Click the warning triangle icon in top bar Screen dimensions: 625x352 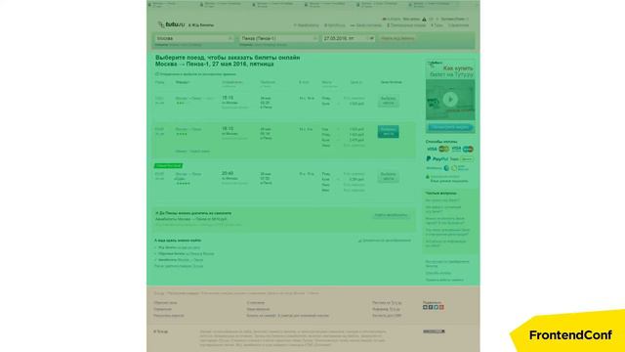point(424,20)
